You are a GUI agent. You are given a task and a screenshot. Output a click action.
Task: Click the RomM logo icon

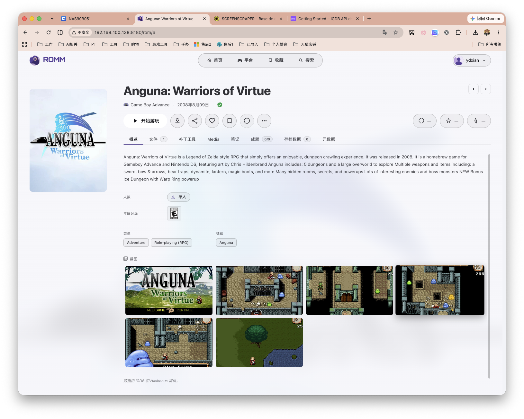point(34,60)
